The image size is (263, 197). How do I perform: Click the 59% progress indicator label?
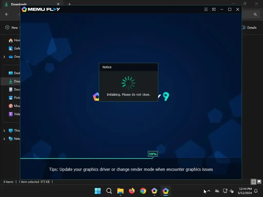tap(153, 154)
